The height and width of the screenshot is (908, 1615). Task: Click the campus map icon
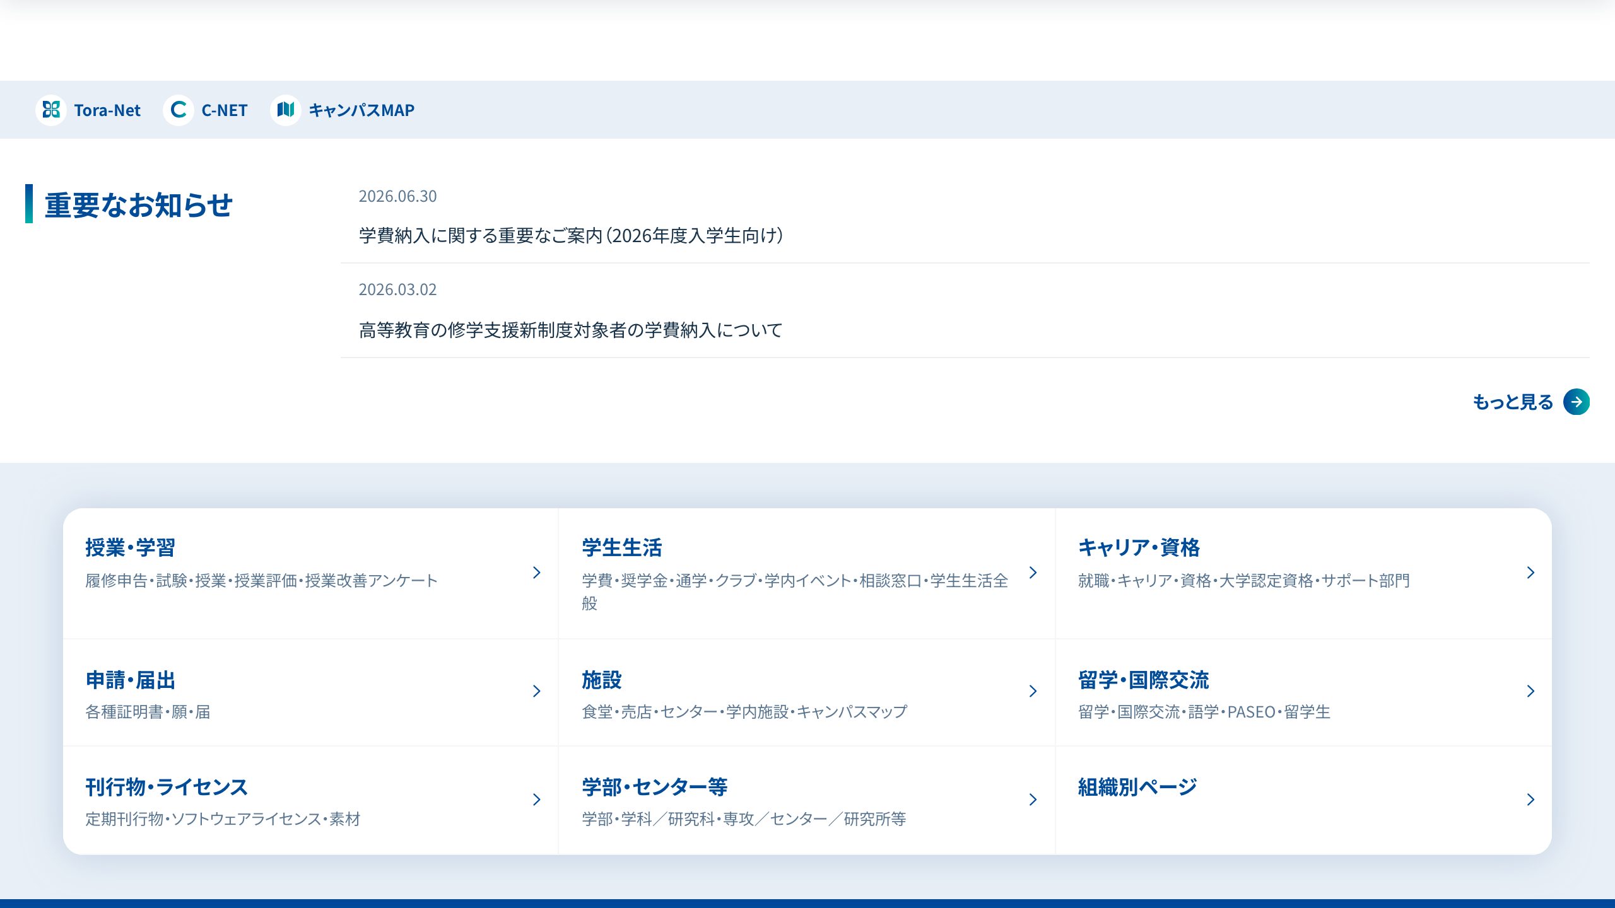tap(286, 110)
